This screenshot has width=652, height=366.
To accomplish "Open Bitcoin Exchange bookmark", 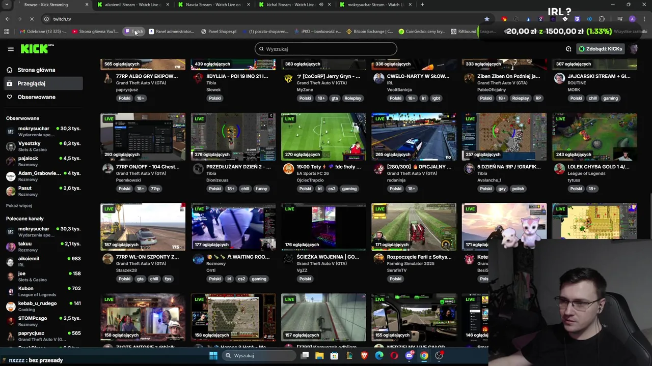I will (369, 32).
